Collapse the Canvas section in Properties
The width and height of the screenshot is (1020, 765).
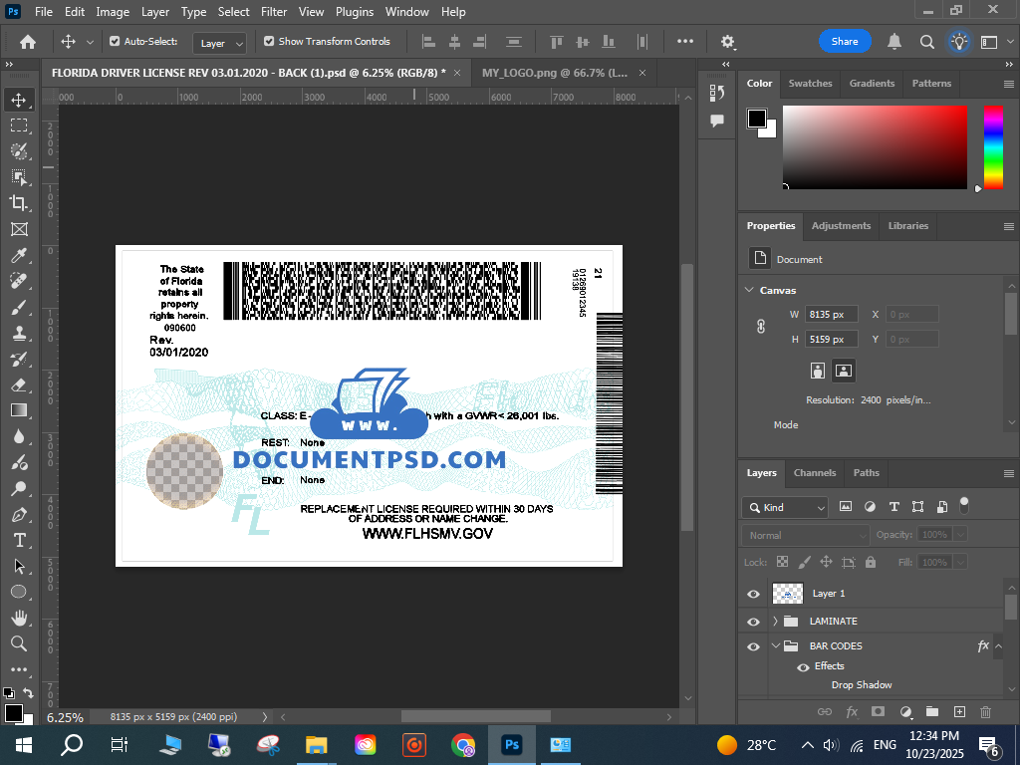pyautogui.click(x=749, y=291)
